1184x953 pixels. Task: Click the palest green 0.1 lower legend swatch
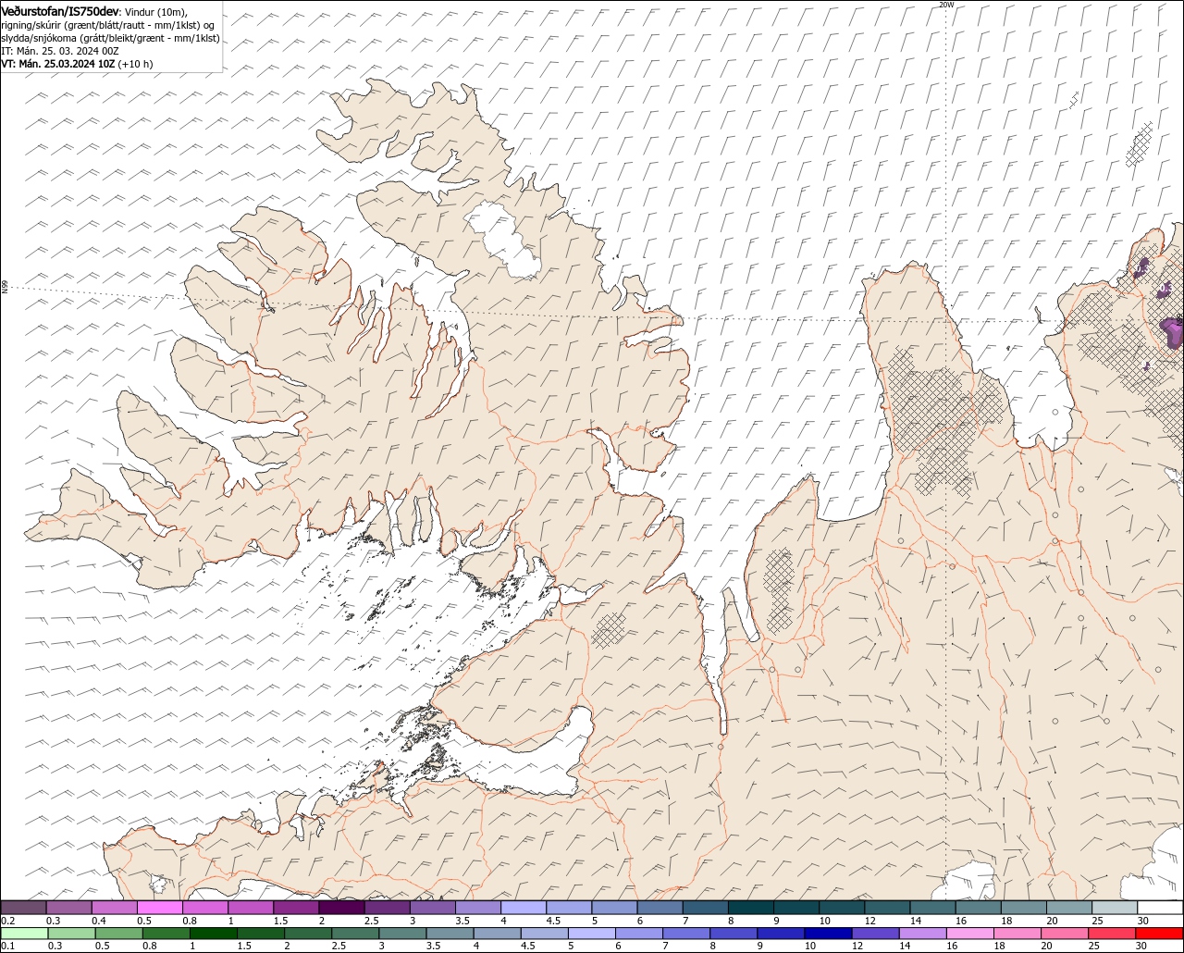[24, 934]
